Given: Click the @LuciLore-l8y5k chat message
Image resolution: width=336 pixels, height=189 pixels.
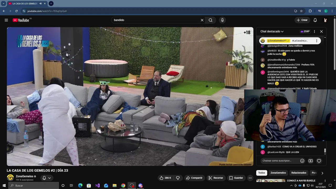Looking at the screenshot, I should [291, 152].
